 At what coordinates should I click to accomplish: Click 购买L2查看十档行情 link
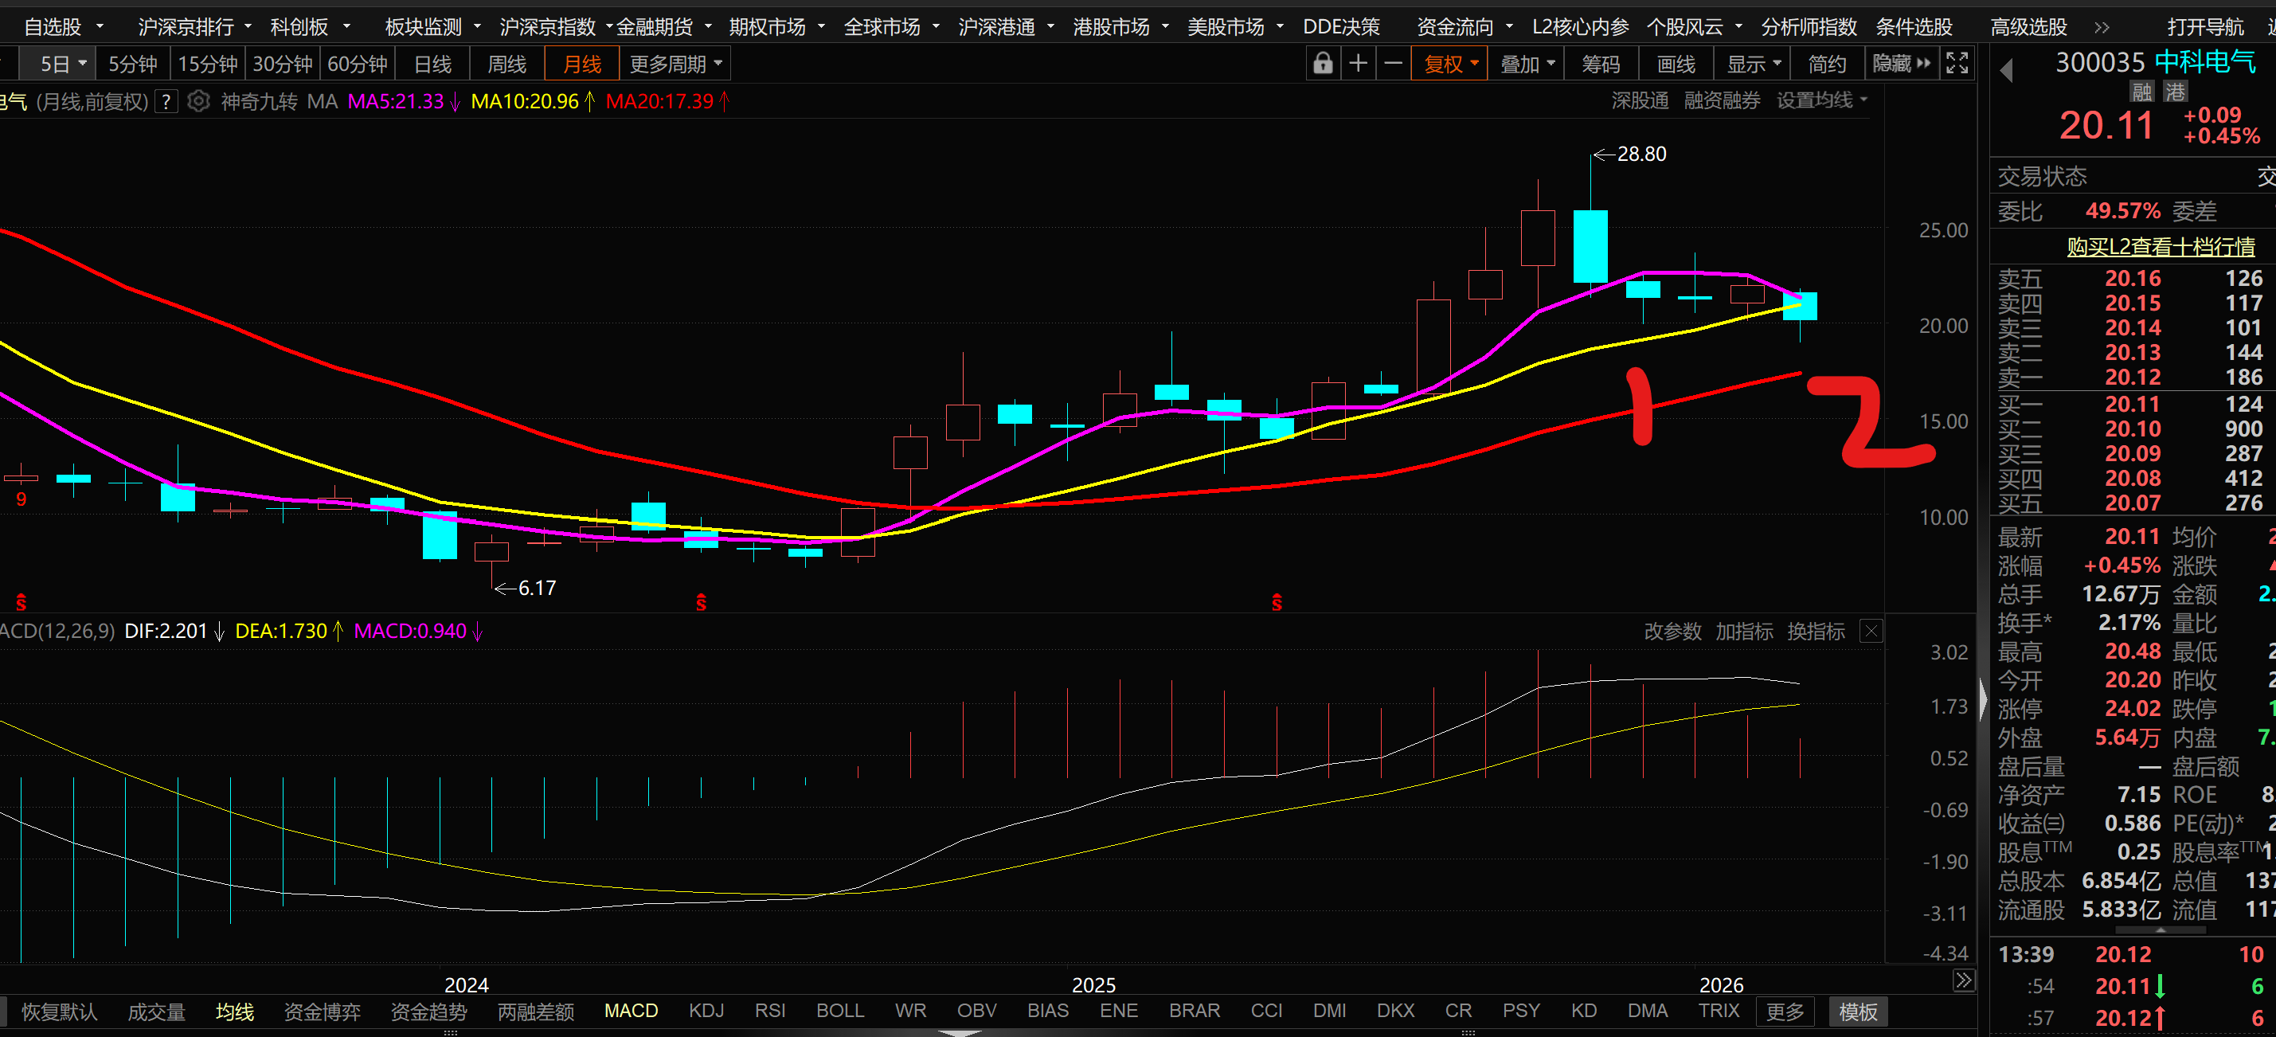[x=2161, y=246]
